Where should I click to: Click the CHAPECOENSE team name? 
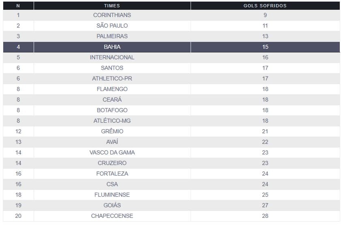pyautogui.click(x=112, y=216)
